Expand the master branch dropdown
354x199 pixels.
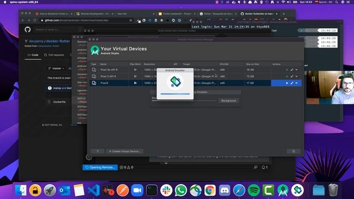[56, 69]
